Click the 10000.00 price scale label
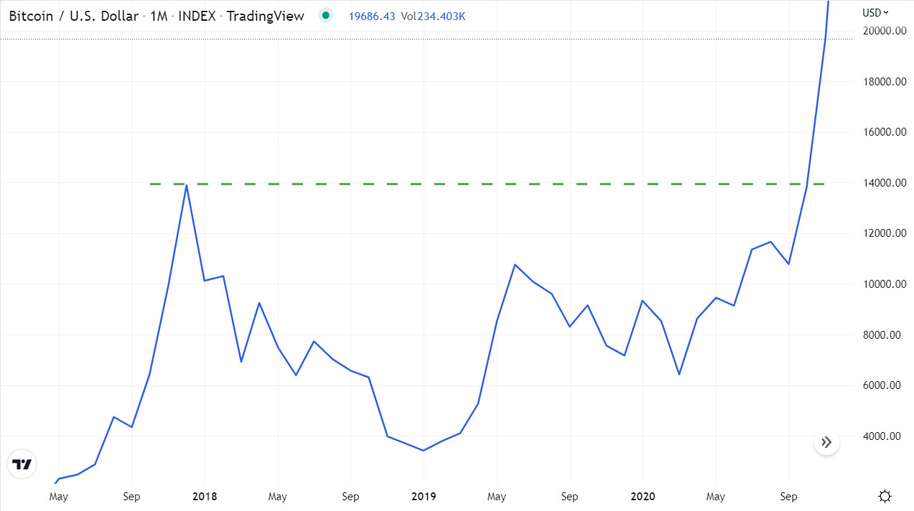The height and width of the screenshot is (511, 914). 882,284
